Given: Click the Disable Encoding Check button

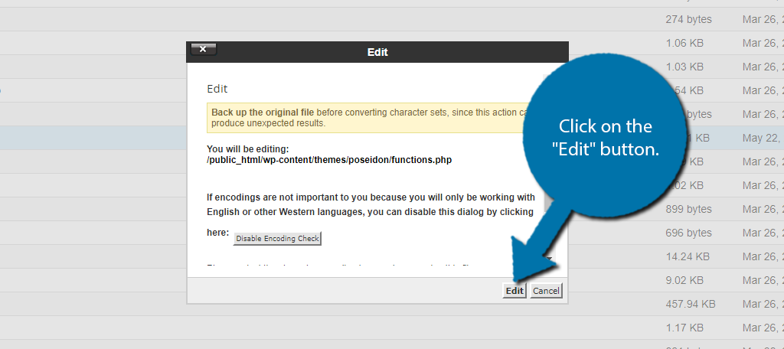Looking at the screenshot, I should (276, 239).
